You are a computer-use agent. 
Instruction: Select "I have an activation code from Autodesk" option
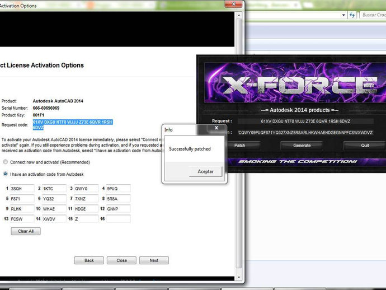5,174
